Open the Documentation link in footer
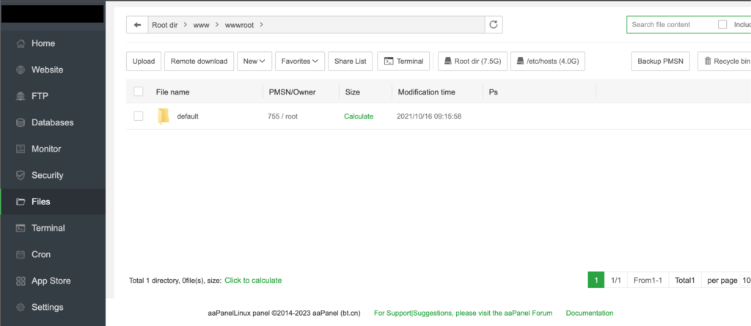This screenshot has width=751, height=326. click(590, 313)
